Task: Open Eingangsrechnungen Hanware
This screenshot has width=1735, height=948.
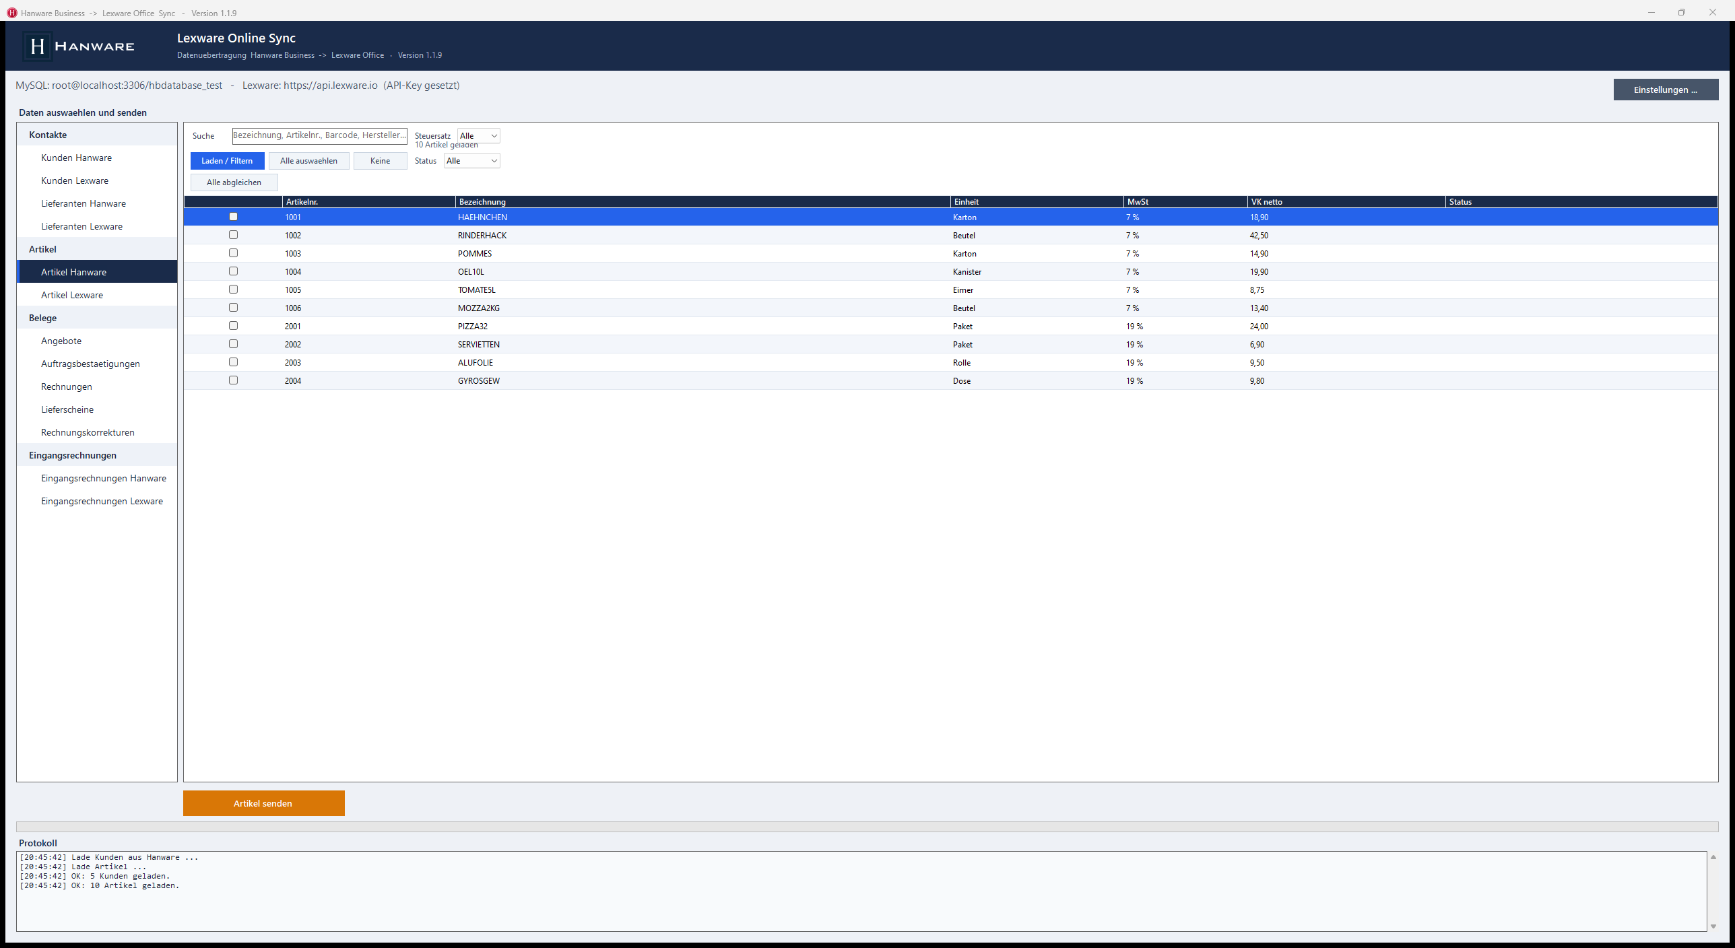Action: point(97,478)
